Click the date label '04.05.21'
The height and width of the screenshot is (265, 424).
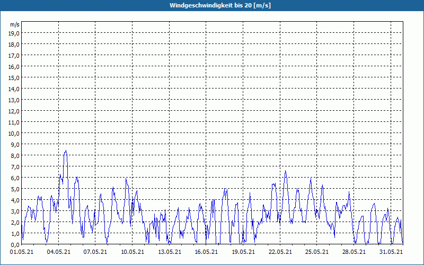58,252
